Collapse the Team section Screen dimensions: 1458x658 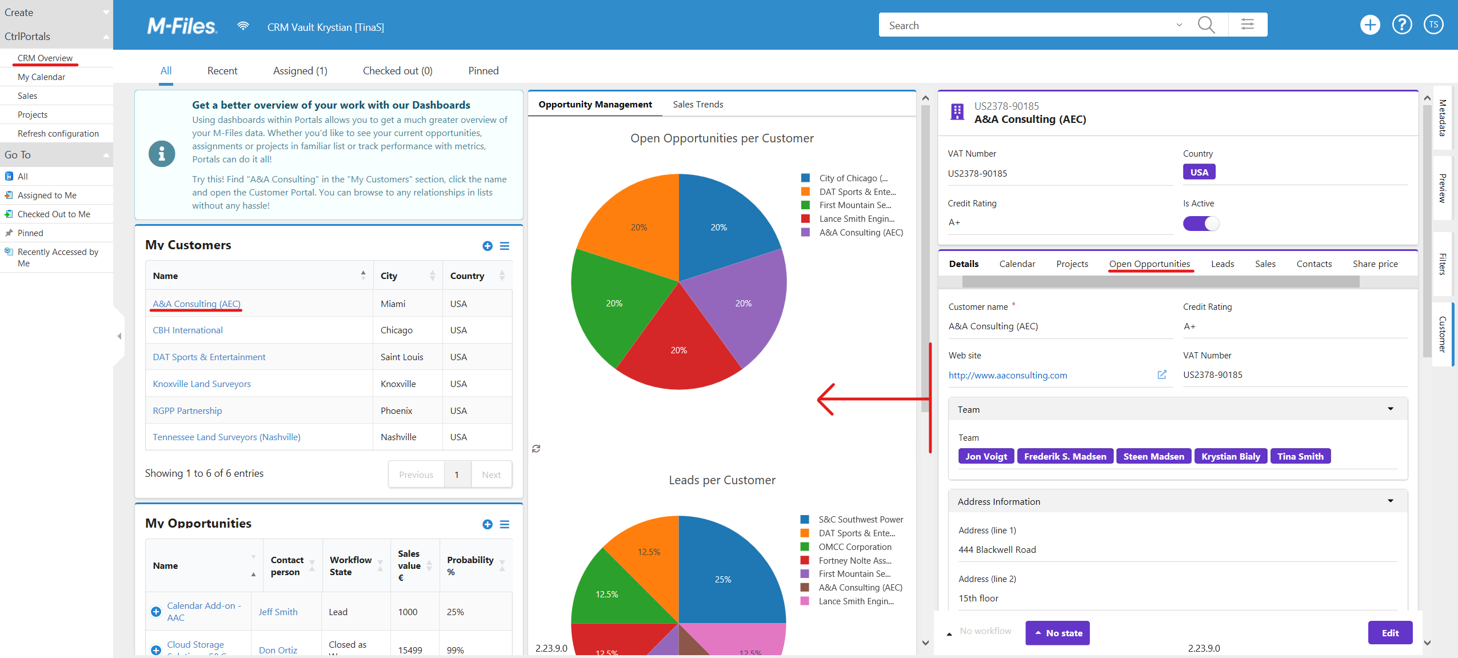pos(1391,409)
